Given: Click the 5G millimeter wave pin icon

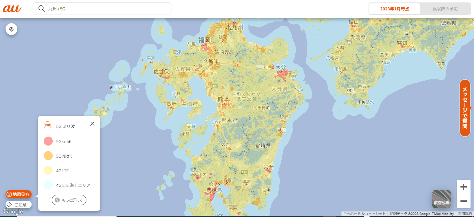Looking at the screenshot, I should tap(48, 126).
